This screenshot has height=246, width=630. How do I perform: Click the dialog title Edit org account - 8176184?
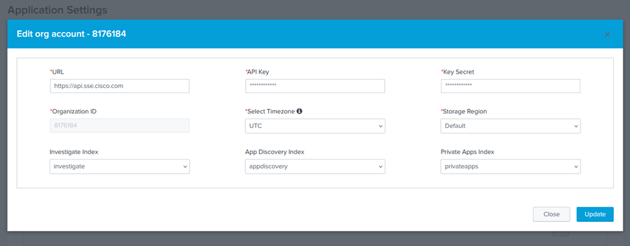[x=72, y=34]
